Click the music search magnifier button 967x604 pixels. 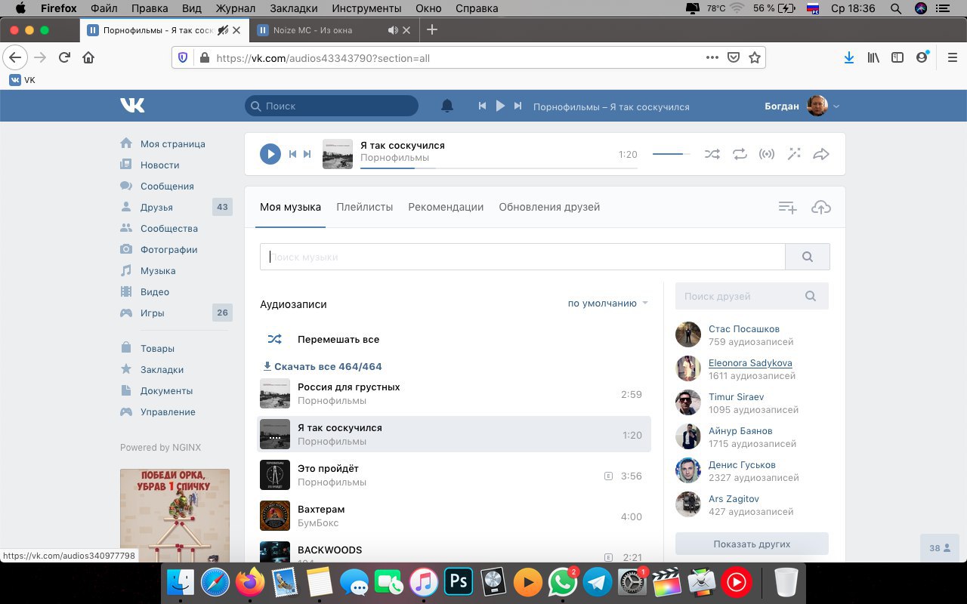(x=808, y=257)
